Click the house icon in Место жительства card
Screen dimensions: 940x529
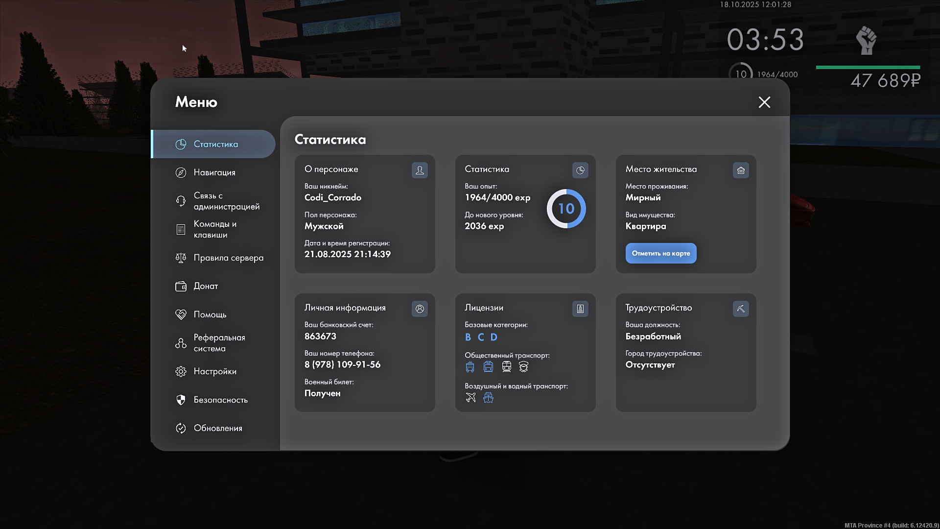coord(741,170)
